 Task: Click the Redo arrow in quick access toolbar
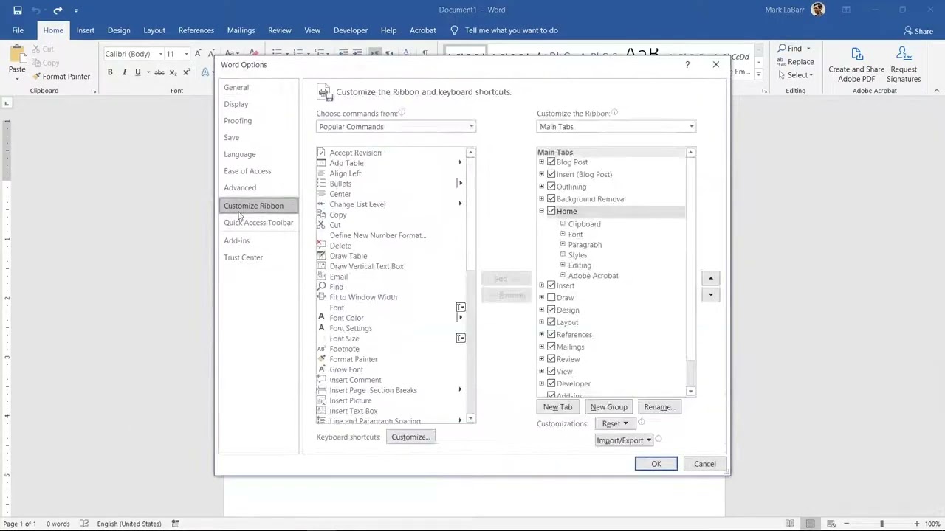pyautogui.click(x=58, y=10)
